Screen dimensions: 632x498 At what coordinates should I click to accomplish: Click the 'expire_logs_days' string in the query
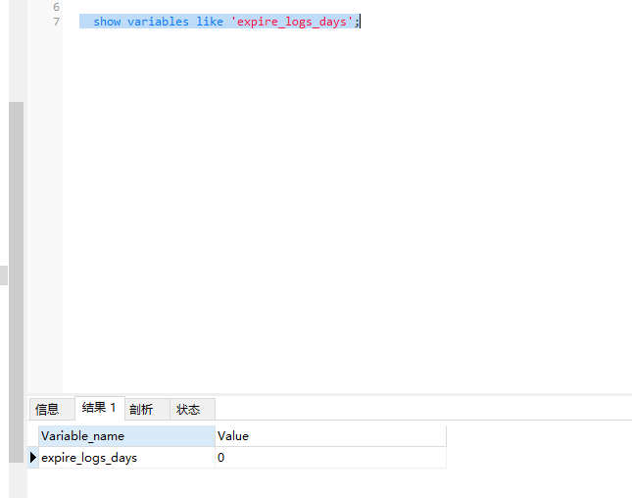(292, 22)
